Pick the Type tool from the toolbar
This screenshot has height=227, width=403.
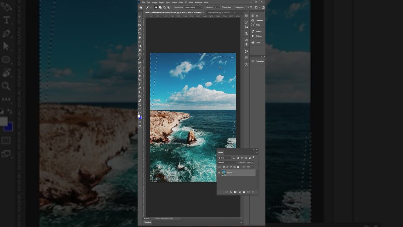139,84
